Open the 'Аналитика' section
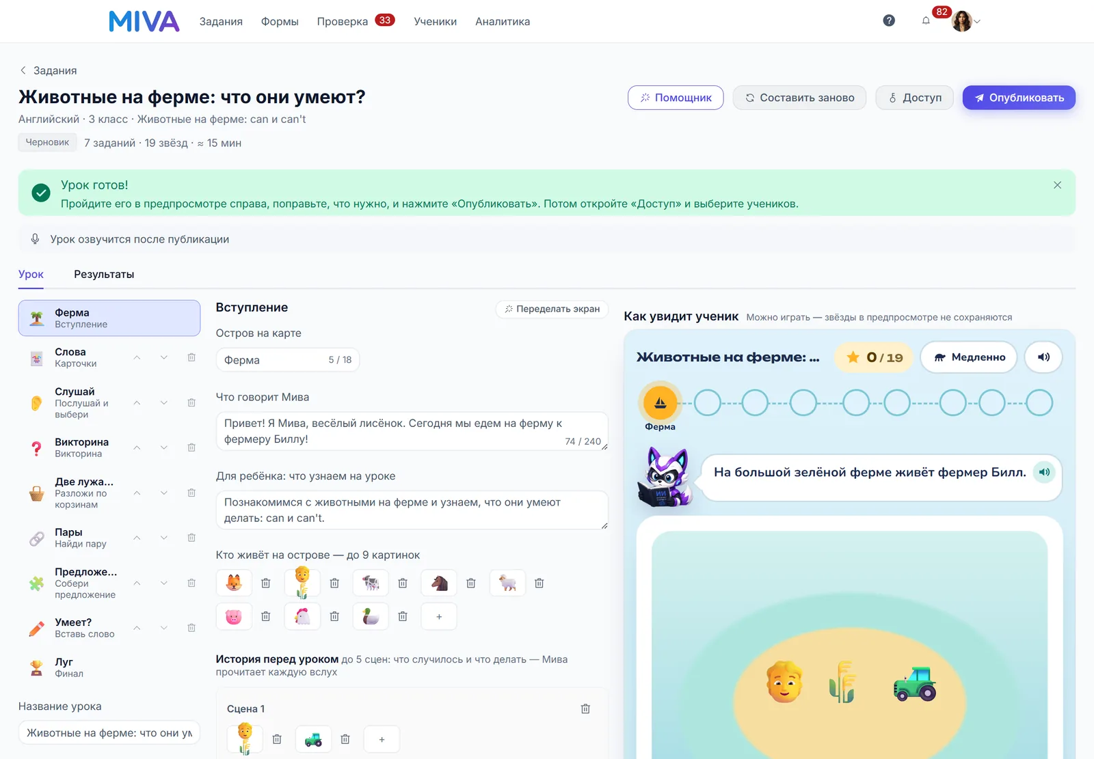The height and width of the screenshot is (759, 1094). pos(503,21)
